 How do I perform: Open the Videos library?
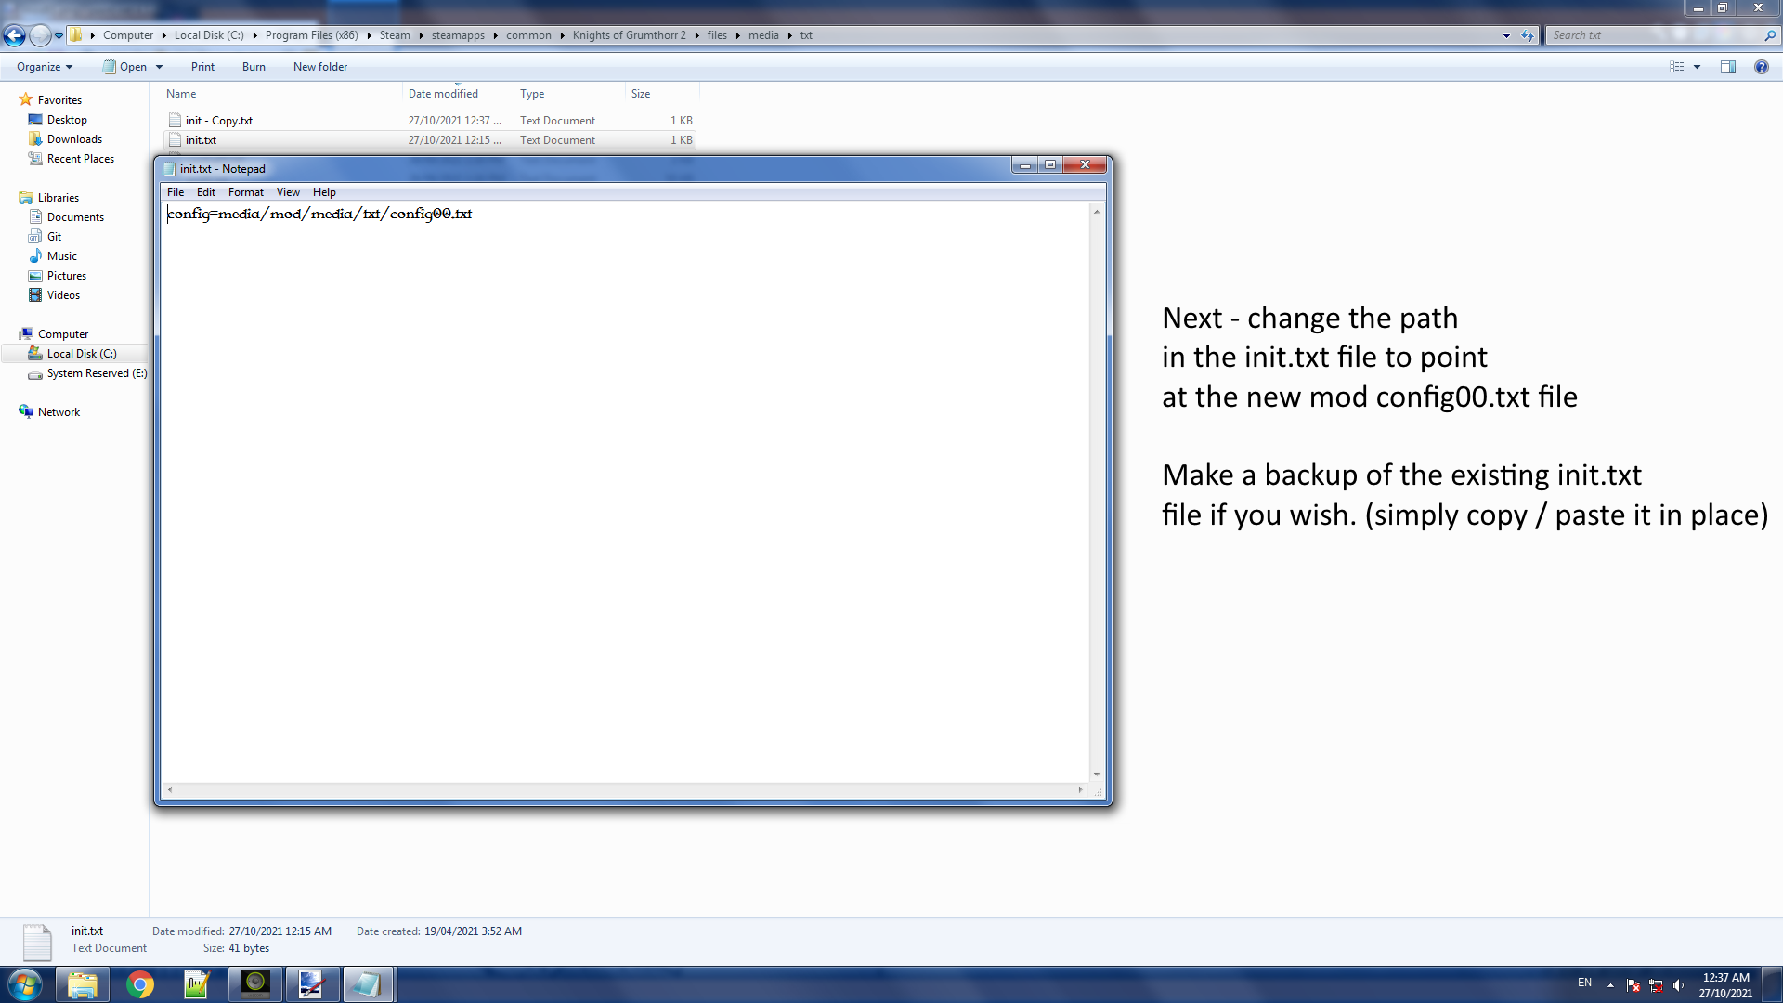(63, 295)
